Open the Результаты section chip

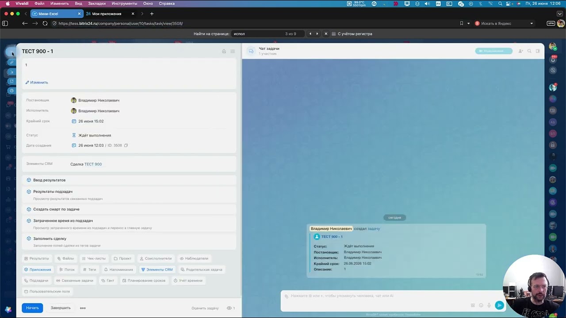[x=37, y=258]
